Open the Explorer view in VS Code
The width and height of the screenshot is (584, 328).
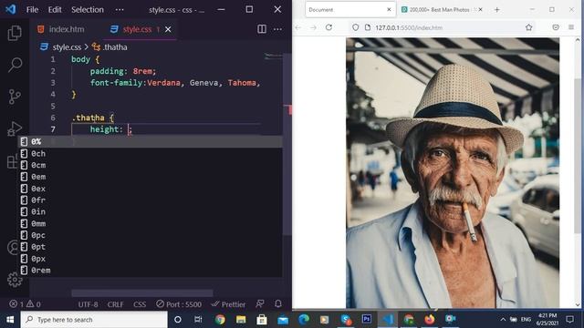tap(15, 33)
